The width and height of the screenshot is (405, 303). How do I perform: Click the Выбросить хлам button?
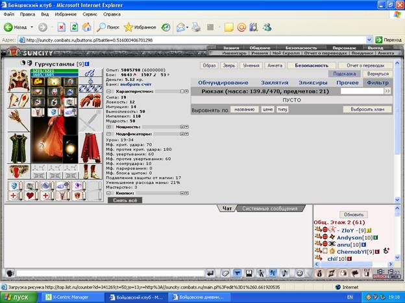click(367, 109)
